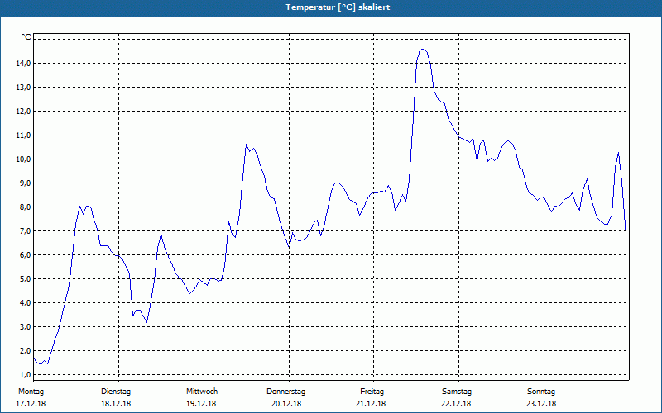The image size is (662, 413).
Task: Click the 3,0 y-axis label
Action: pyautogui.click(x=25, y=327)
